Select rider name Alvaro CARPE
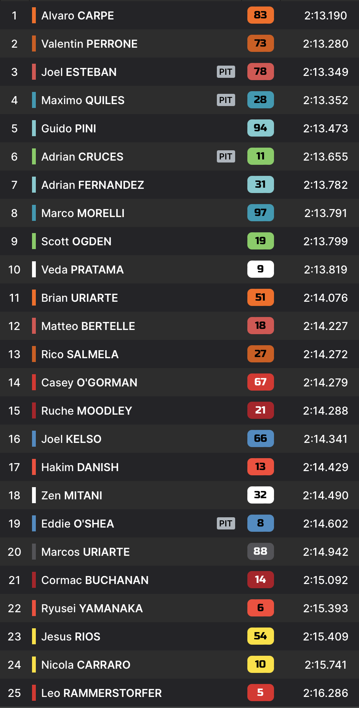The height and width of the screenshot is (708, 359). (x=77, y=16)
